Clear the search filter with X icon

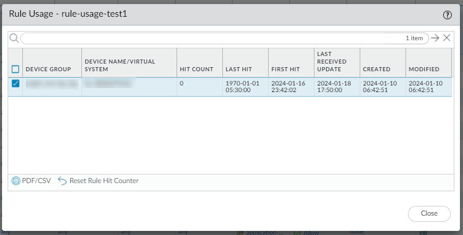tap(447, 38)
